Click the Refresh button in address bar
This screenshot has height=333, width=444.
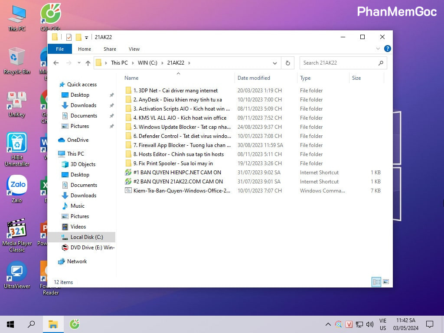[x=287, y=63]
